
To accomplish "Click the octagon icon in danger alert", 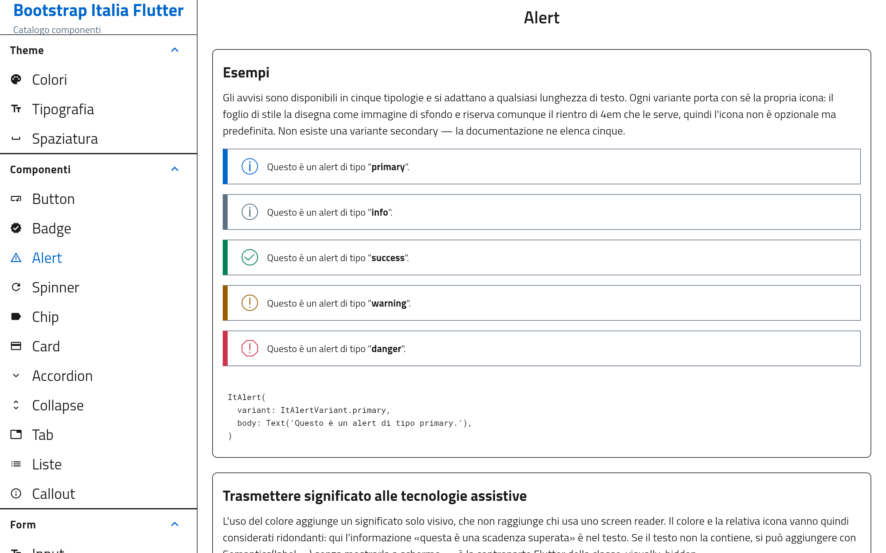I will pos(250,349).
